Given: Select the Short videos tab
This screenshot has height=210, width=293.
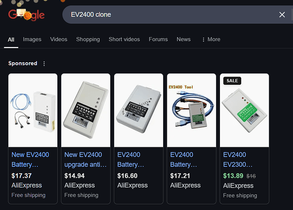Looking at the screenshot, I should pyautogui.click(x=124, y=39).
